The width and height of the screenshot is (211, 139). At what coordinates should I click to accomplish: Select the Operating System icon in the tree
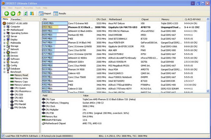(x=8, y=33)
